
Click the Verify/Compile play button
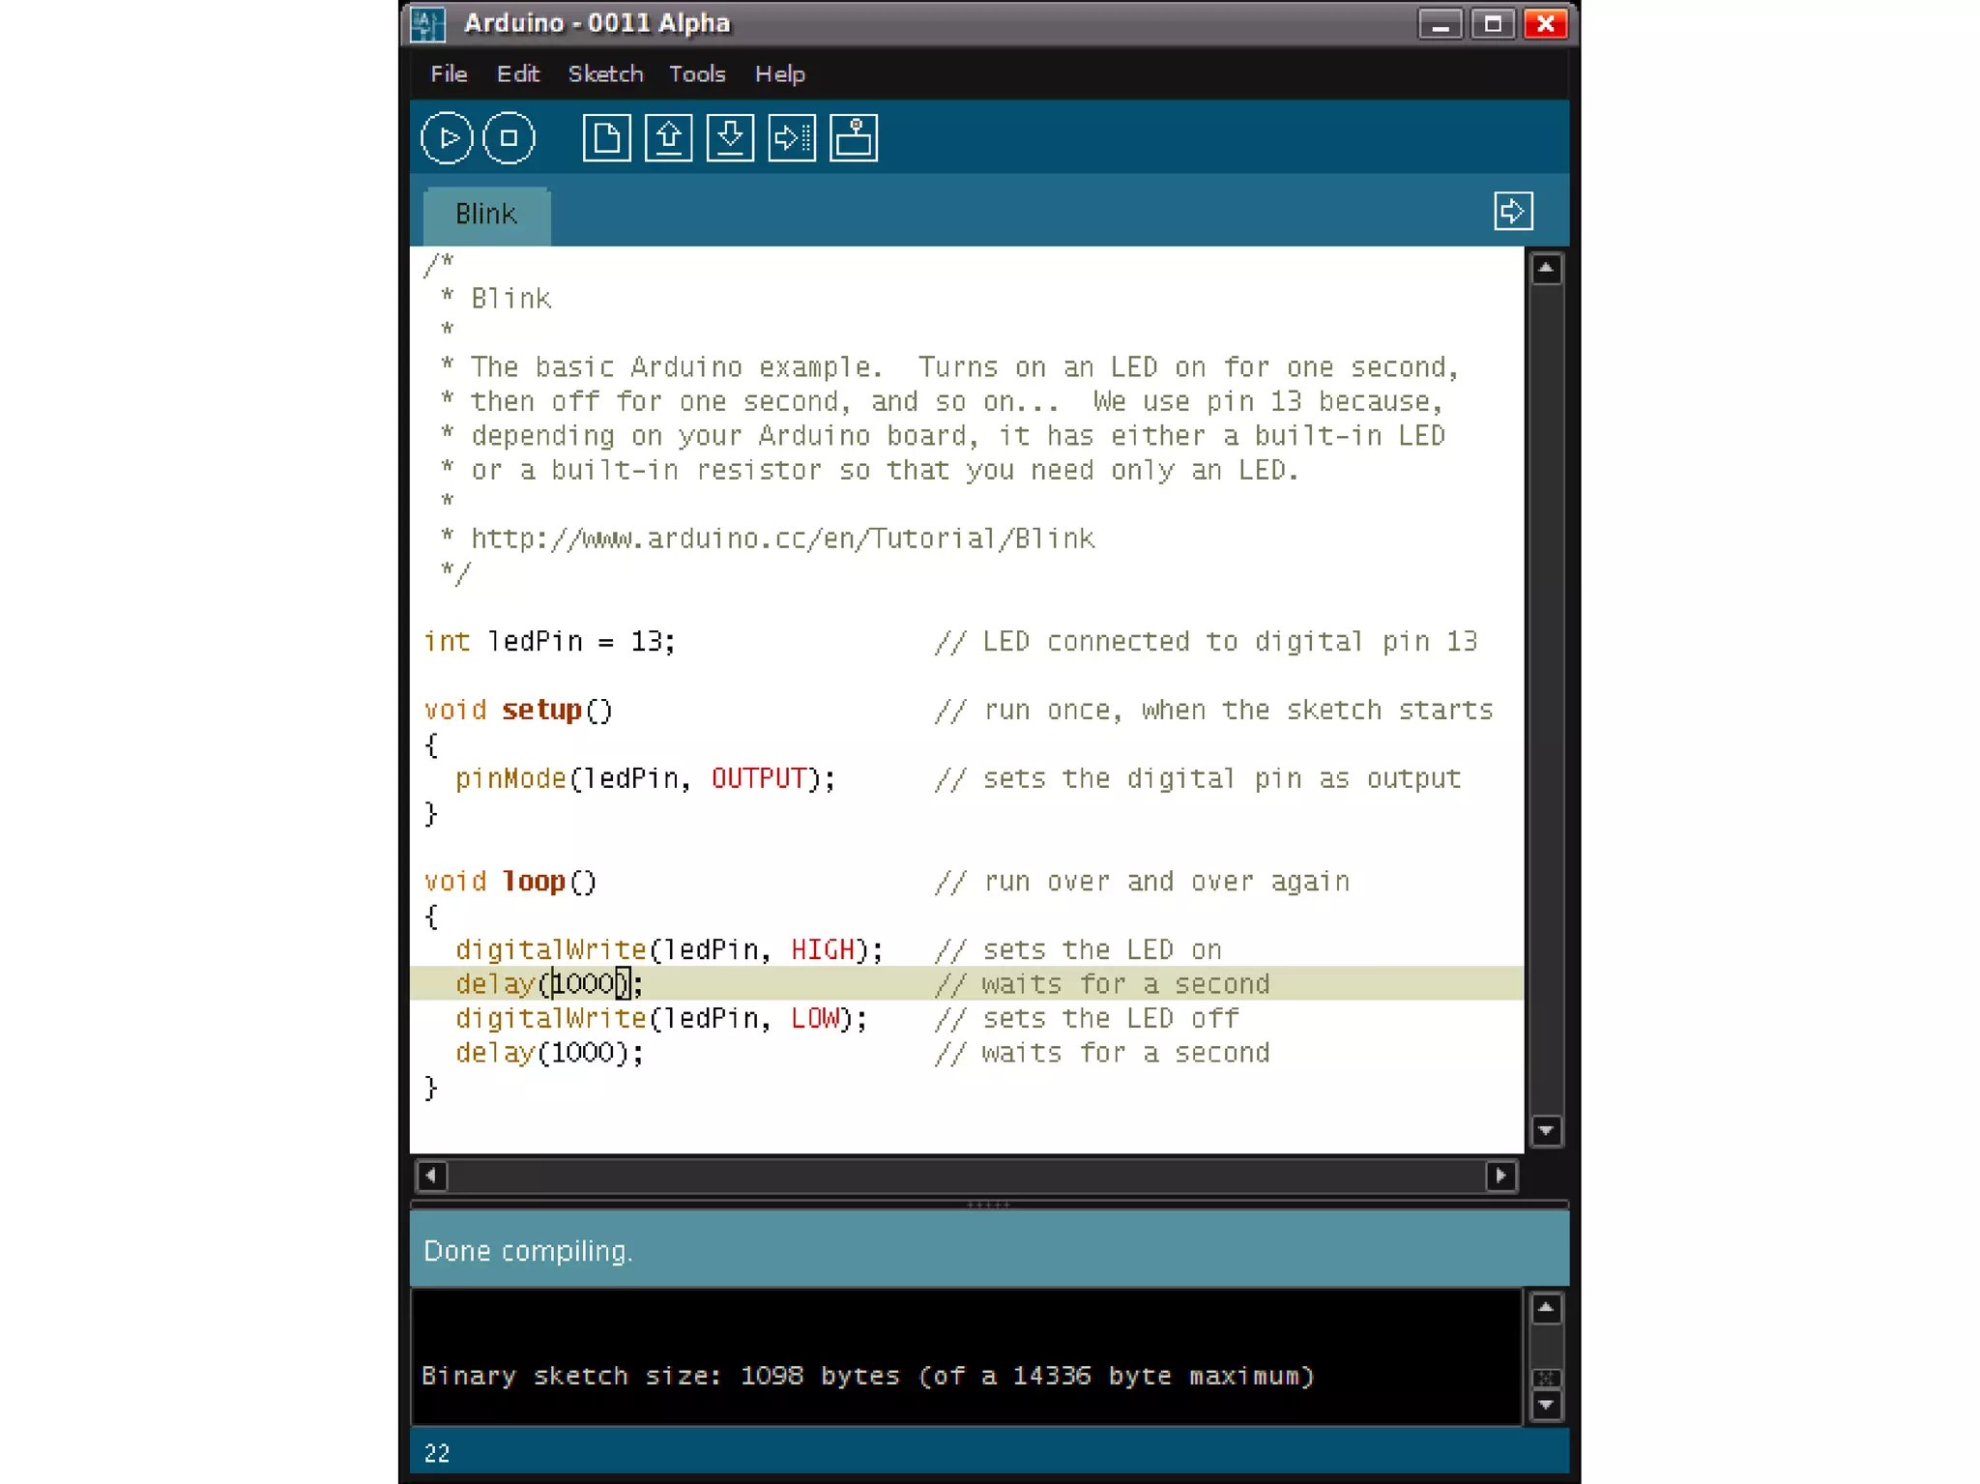pyautogui.click(x=447, y=138)
